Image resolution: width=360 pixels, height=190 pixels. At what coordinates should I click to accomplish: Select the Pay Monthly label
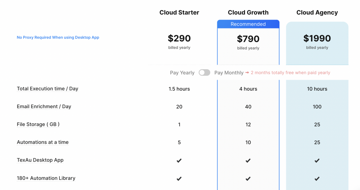click(229, 73)
